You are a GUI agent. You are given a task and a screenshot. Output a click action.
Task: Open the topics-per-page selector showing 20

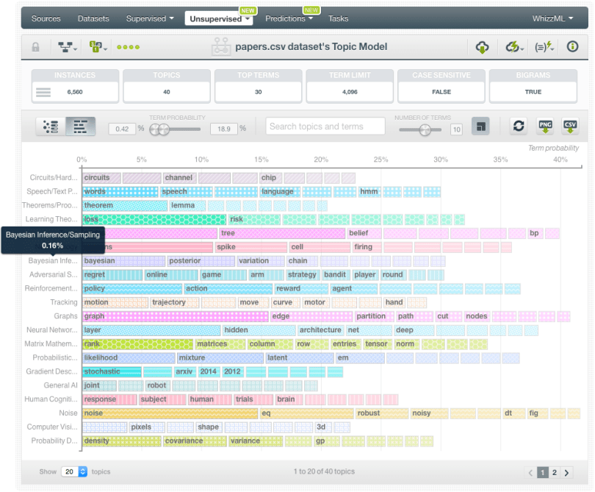point(74,471)
